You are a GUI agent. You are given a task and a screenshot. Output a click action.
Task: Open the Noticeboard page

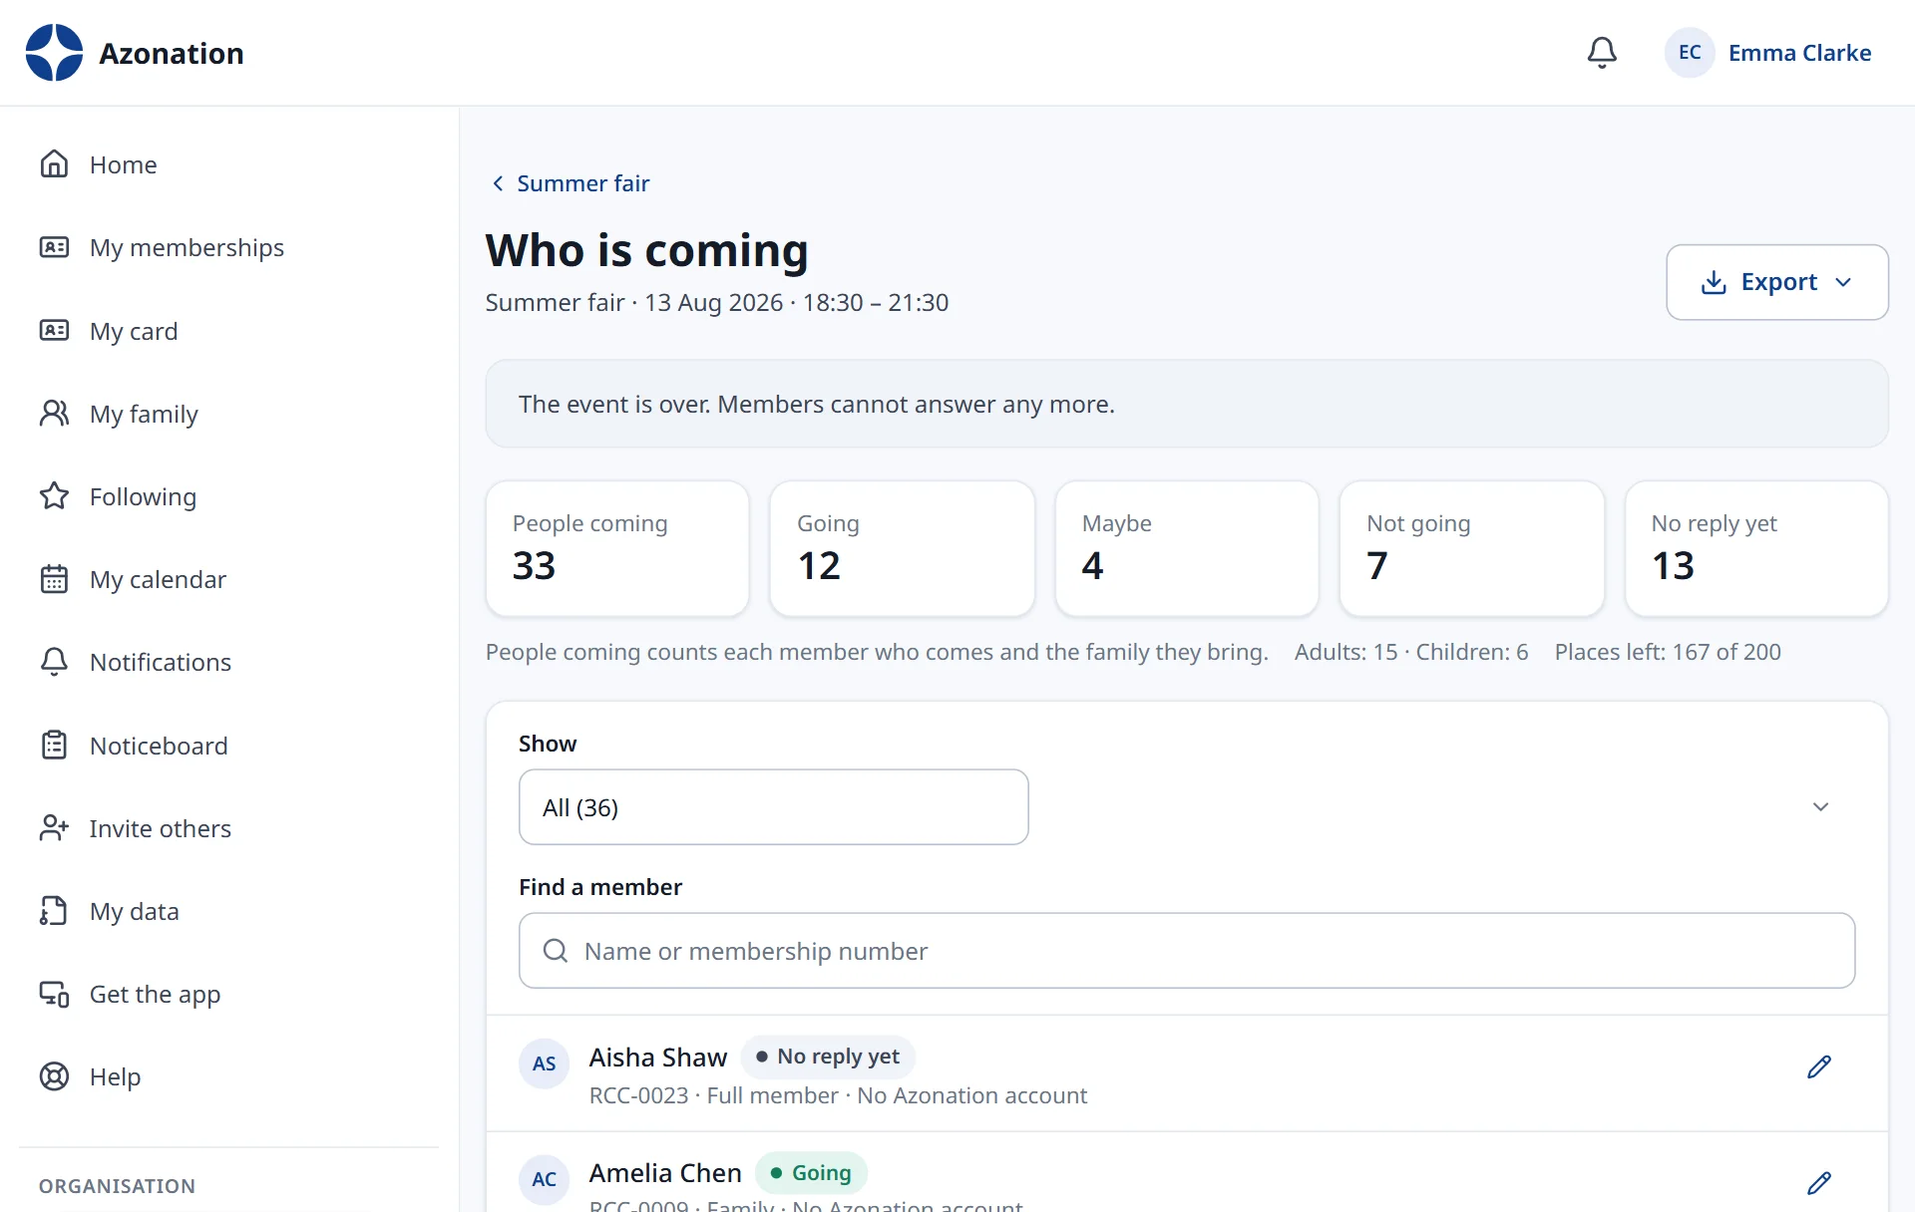point(159,746)
